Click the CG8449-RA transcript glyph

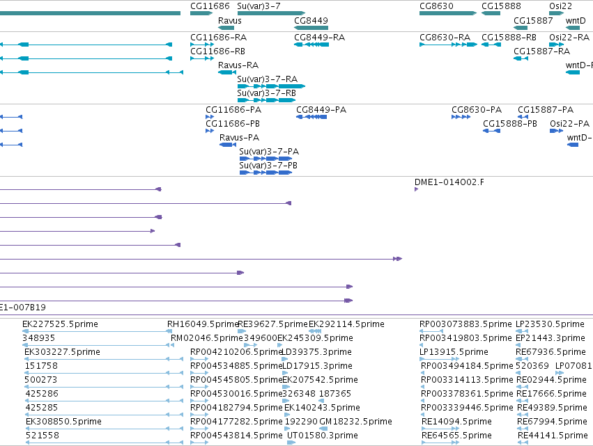click(311, 45)
